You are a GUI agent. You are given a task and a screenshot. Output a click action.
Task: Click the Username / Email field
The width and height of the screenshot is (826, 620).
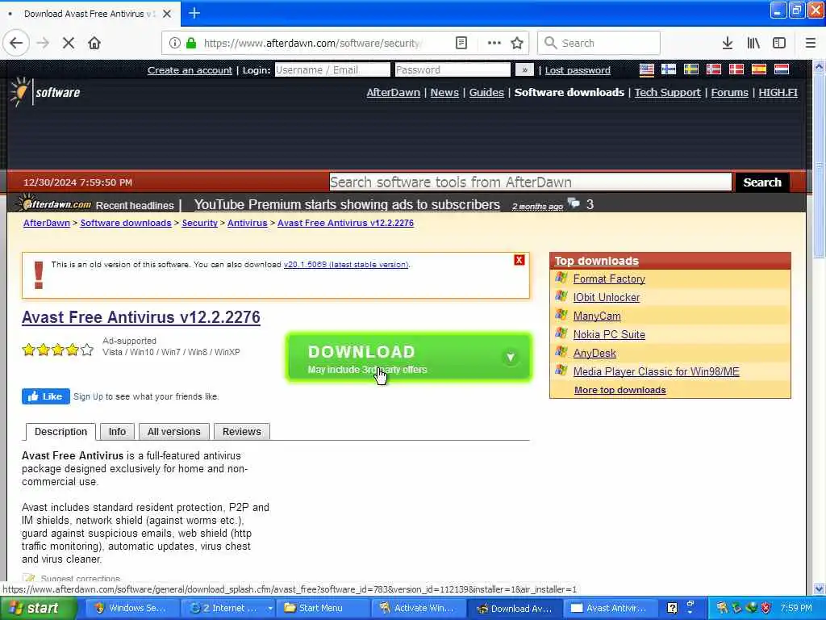[x=332, y=69]
